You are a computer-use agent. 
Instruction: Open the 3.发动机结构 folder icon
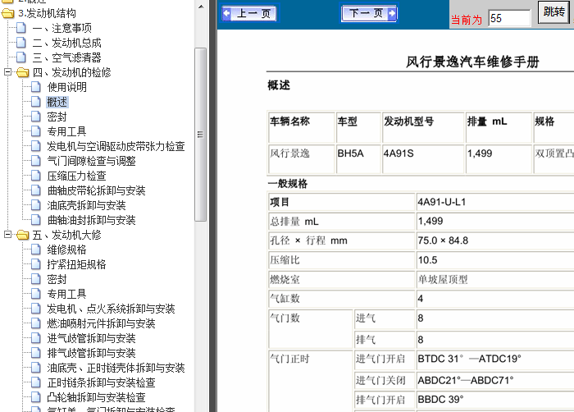tap(8, 14)
